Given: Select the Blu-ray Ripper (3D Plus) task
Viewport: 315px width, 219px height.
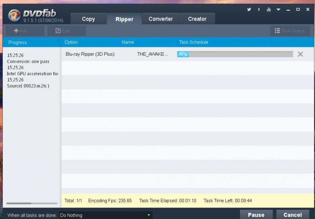Looking at the screenshot, I should pos(90,54).
